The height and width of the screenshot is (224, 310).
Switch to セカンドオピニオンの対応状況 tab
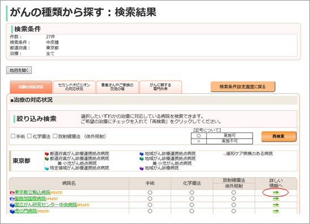(74, 87)
